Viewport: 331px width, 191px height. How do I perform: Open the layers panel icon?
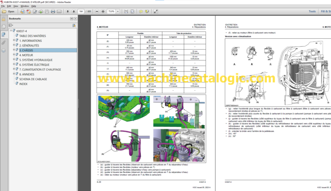click(3, 51)
